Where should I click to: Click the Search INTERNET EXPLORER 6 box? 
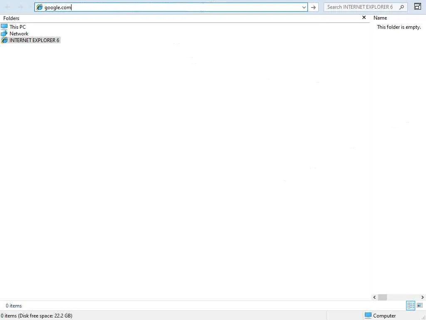tap(365, 7)
